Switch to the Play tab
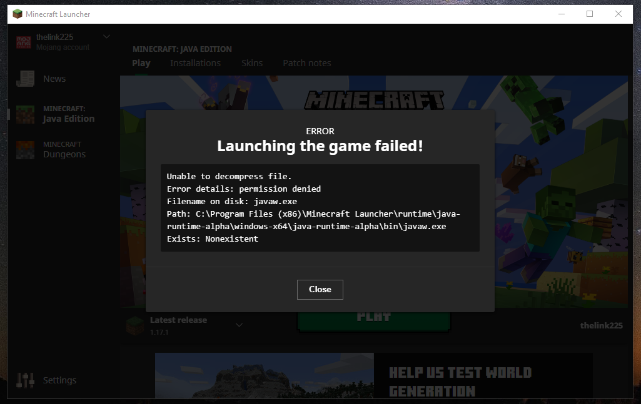This screenshot has height=404, width=641. point(141,63)
